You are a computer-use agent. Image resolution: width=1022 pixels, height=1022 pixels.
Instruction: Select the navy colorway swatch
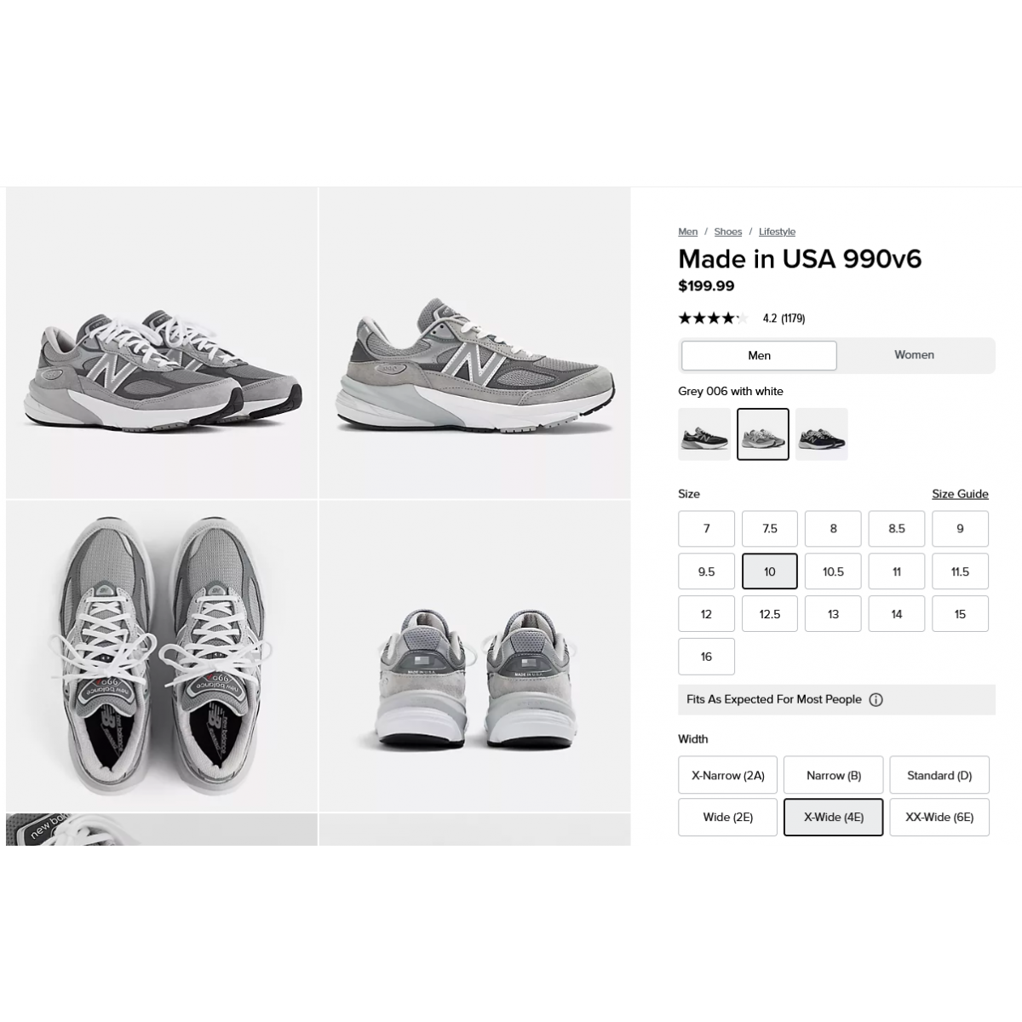pos(822,434)
